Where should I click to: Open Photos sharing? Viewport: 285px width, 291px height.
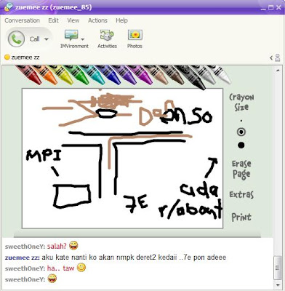tap(135, 39)
